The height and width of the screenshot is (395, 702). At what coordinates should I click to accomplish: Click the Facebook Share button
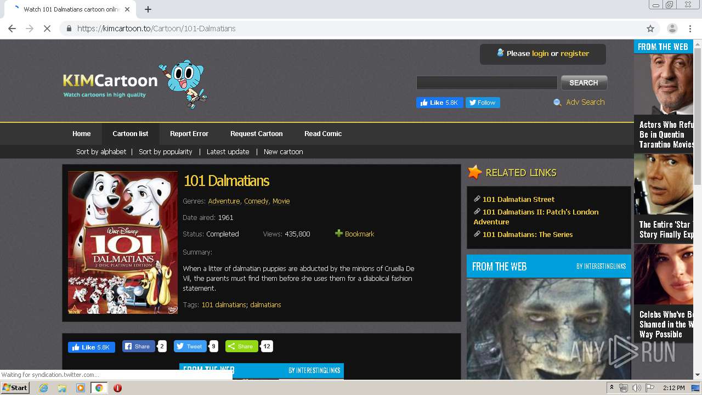138,346
